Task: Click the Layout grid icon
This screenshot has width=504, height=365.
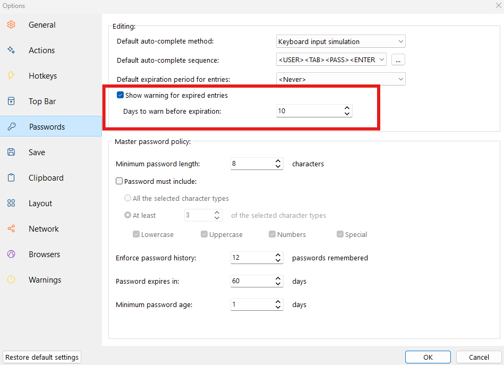Action: [x=11, y=203]
